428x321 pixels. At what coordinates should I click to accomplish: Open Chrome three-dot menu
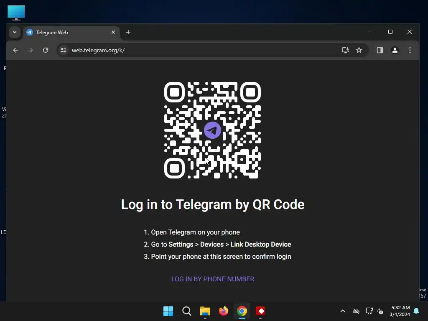(x=410, y=50)
